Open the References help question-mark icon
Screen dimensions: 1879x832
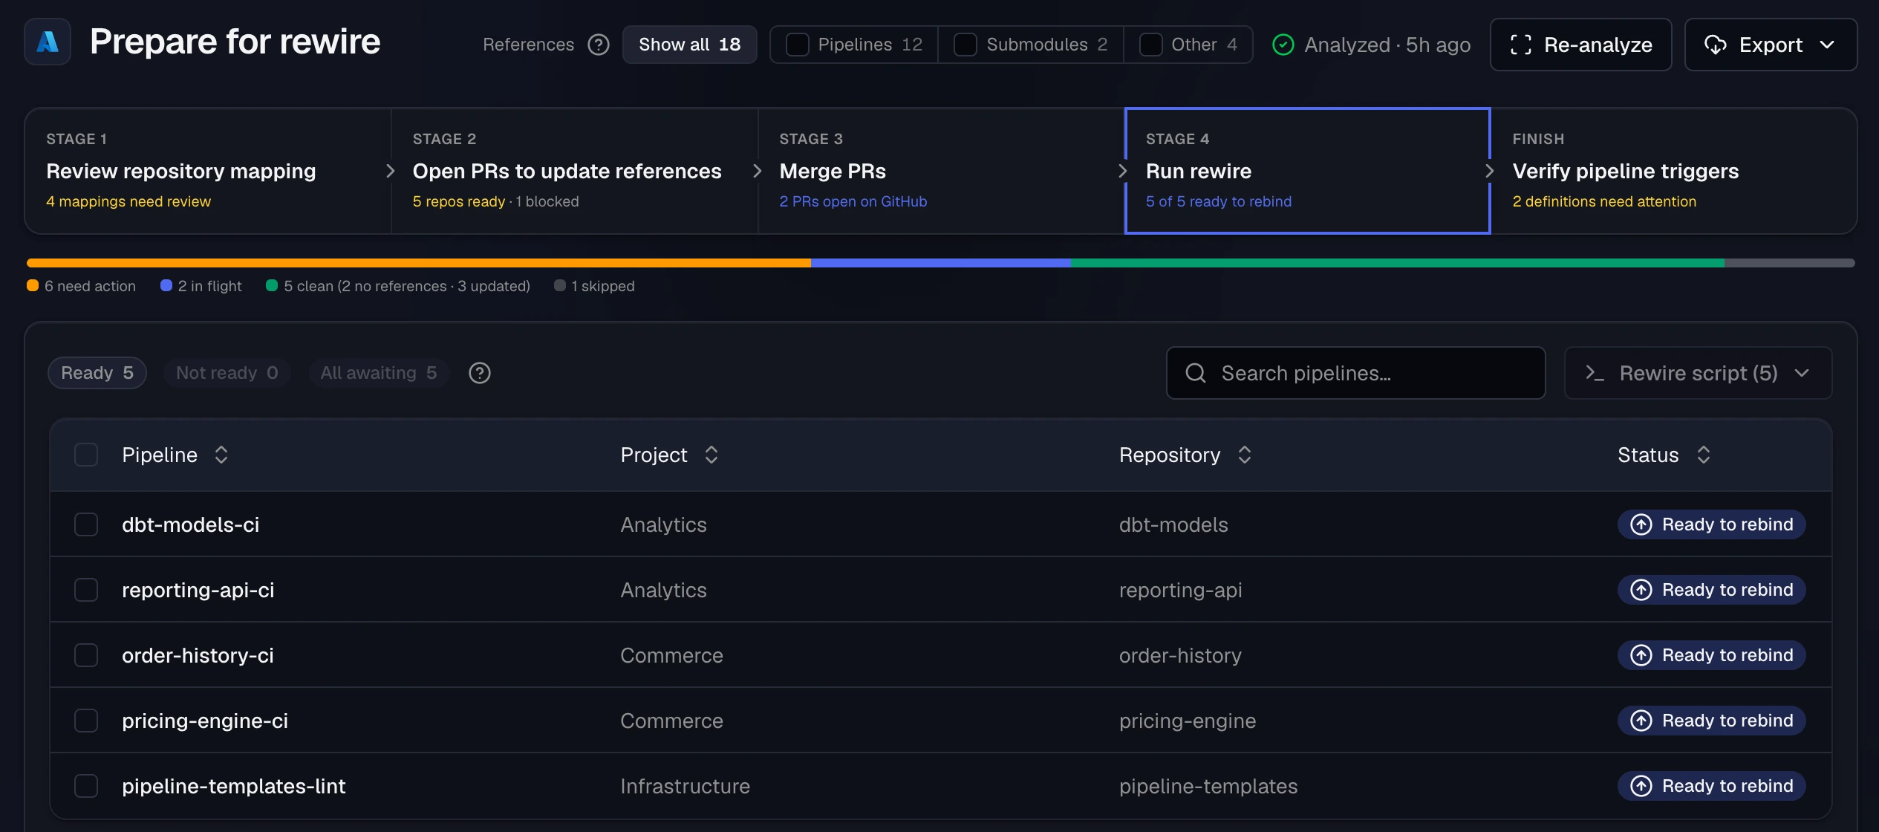pos(599,45)
